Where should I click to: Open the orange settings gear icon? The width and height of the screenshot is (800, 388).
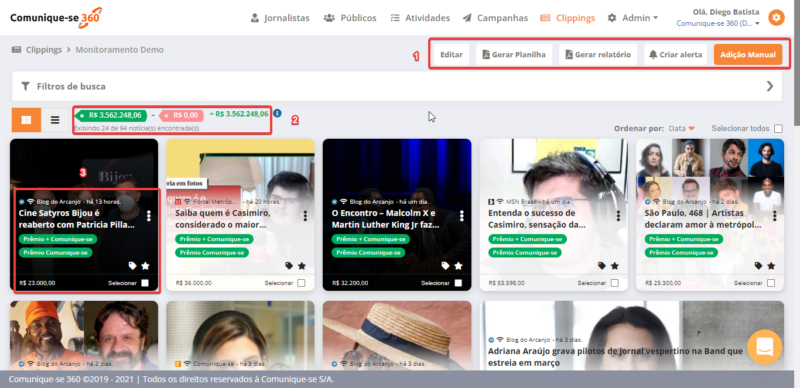point(777,18)
